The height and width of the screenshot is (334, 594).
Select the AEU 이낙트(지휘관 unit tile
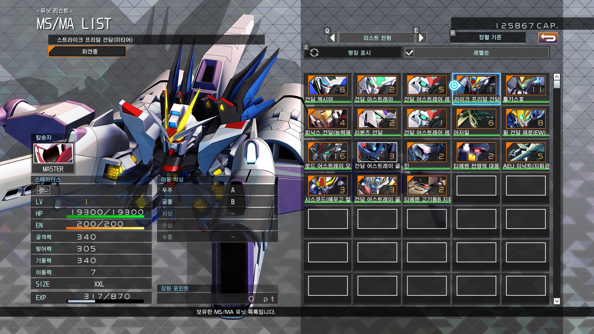526,155
